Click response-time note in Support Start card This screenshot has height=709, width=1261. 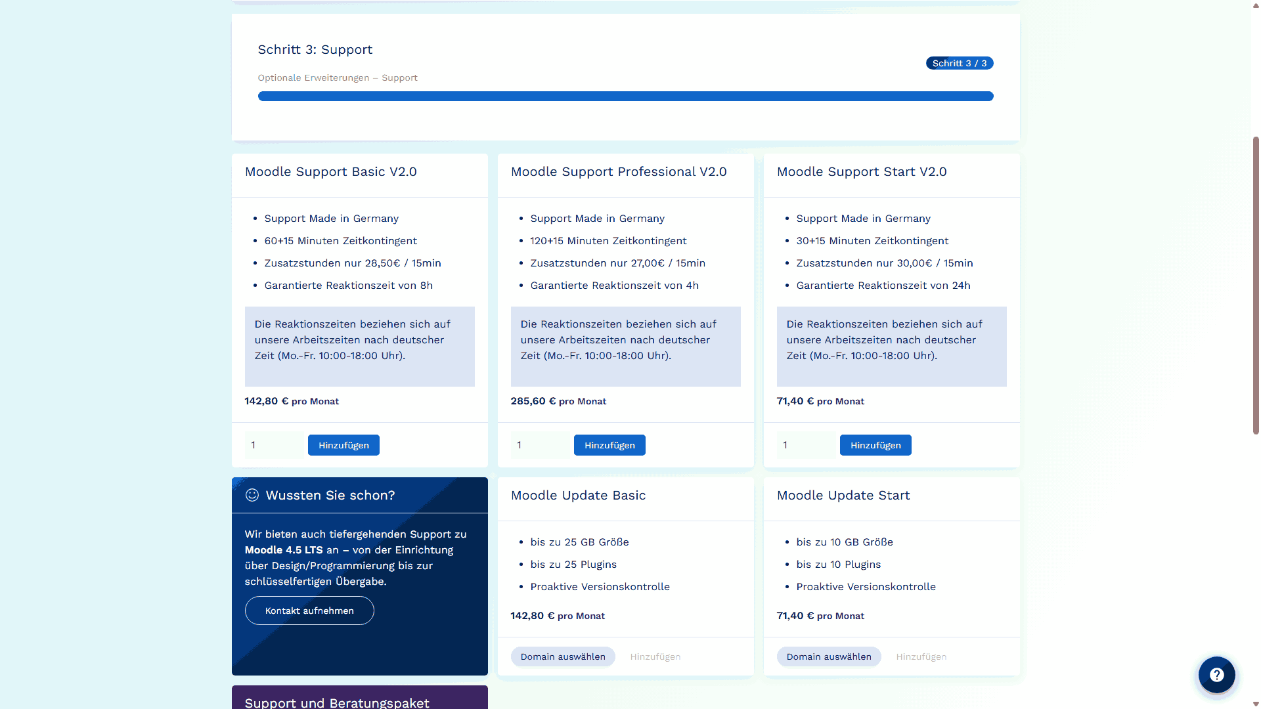coord(892,347)
